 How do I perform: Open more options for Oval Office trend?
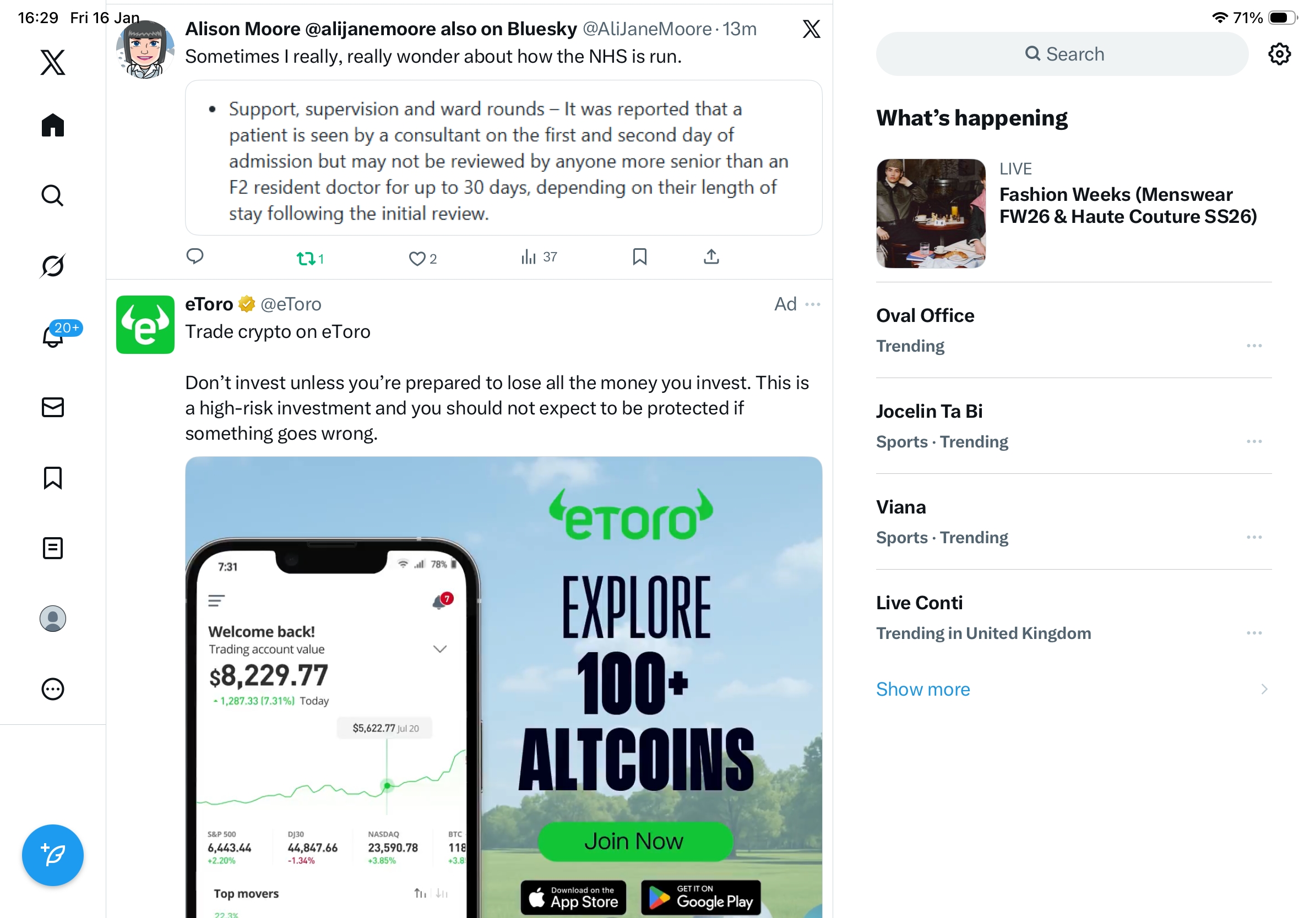tap(1254, 346)
